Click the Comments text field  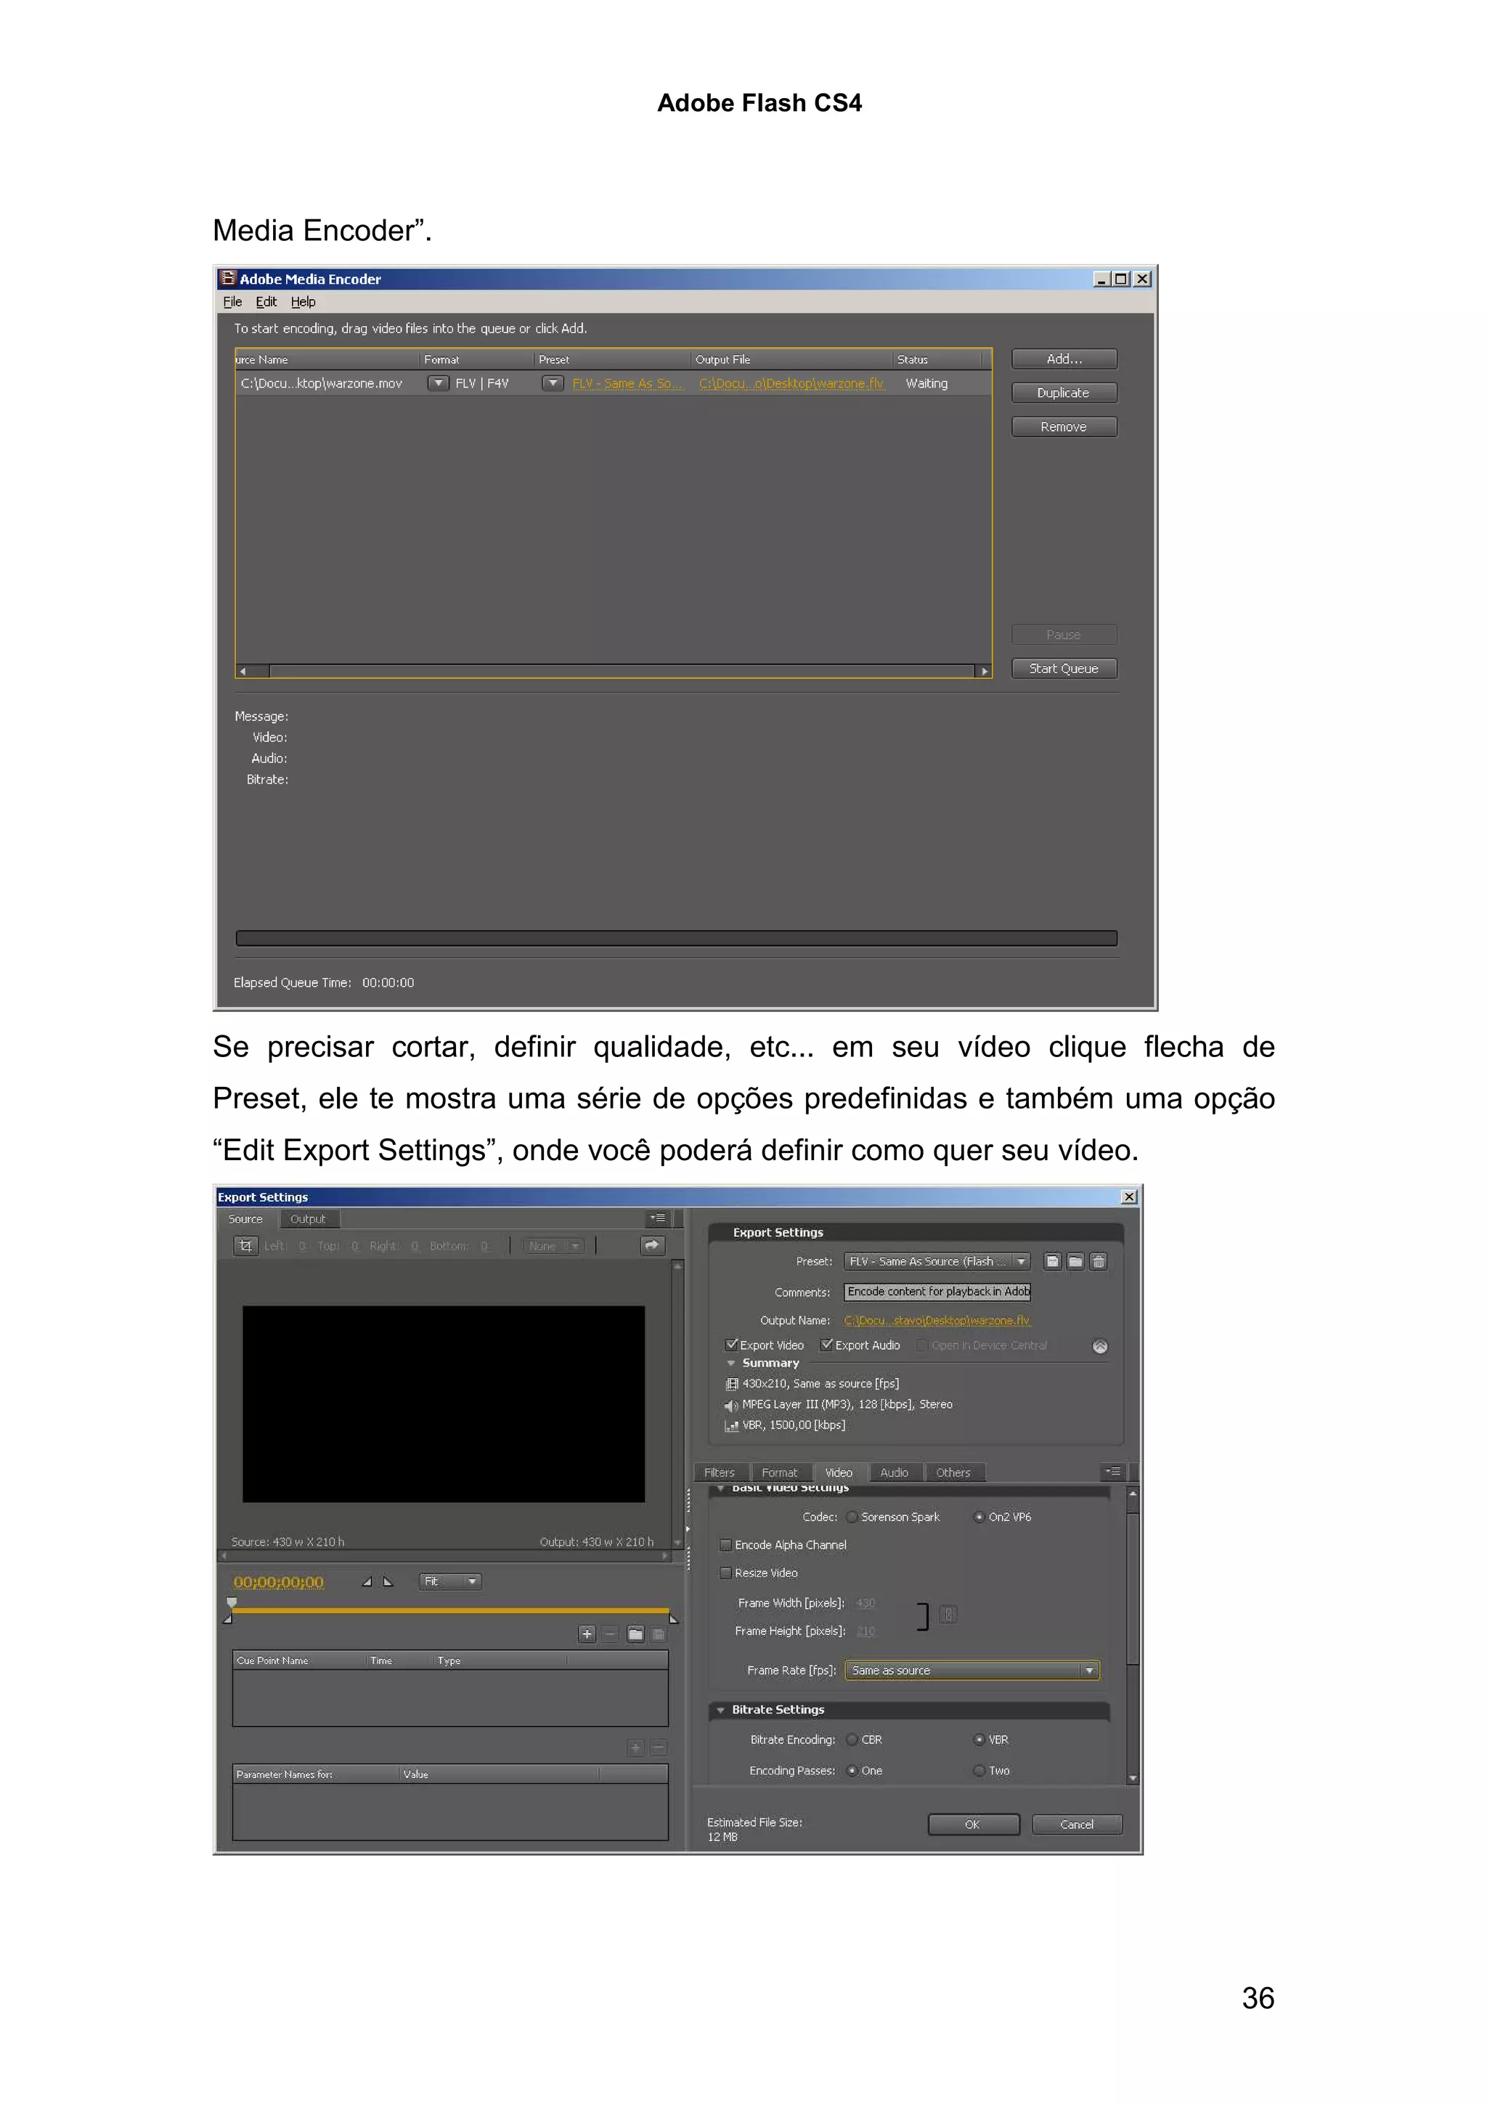coord(937,1292)
